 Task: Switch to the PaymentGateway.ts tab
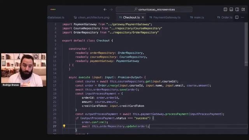point(165,17)
